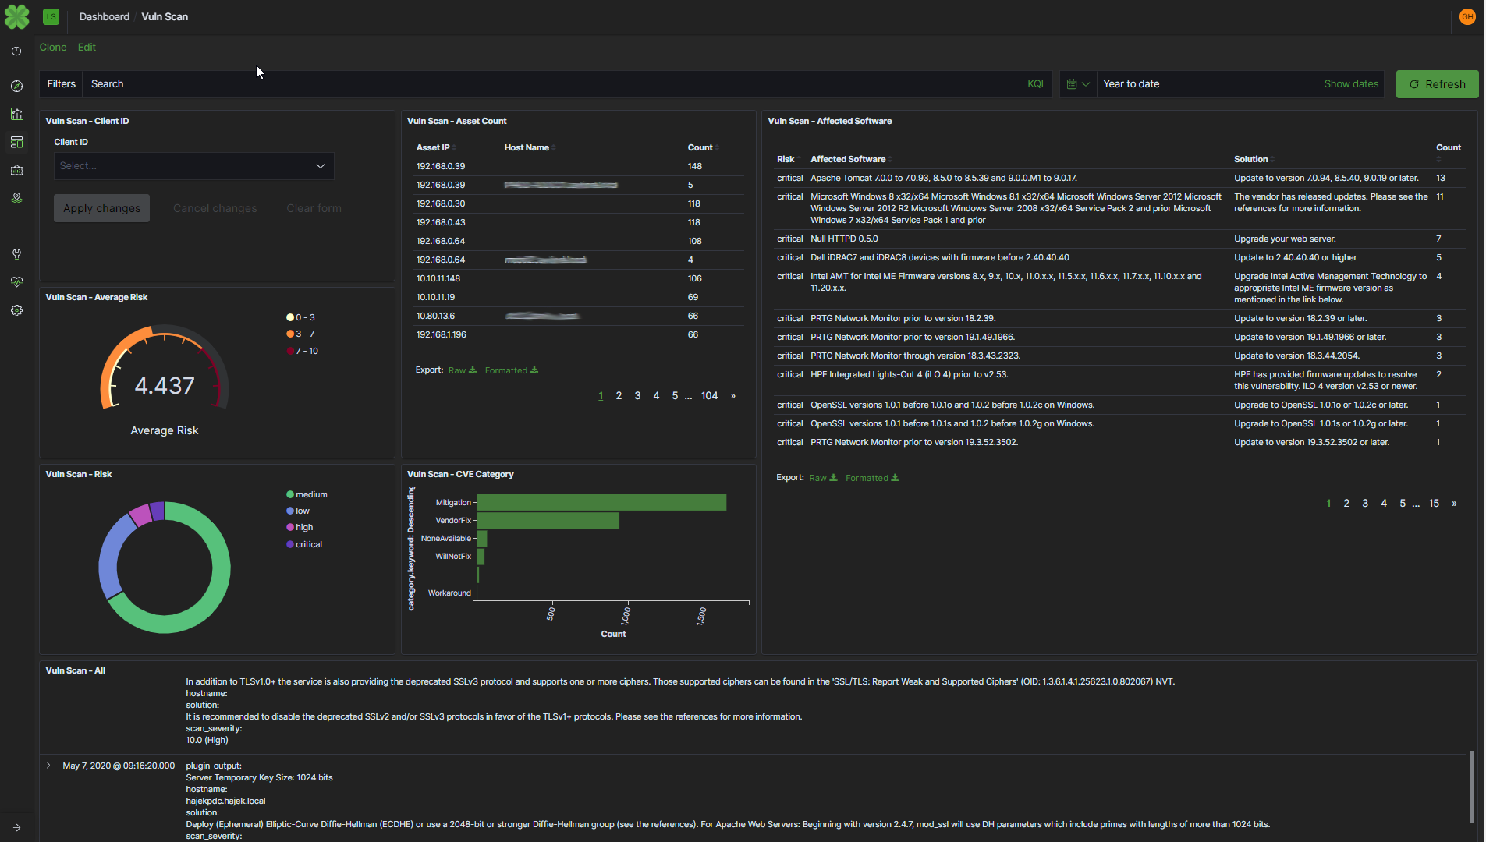Click Clear form button
Image resolution: width=1486 pixels, height=842 pixels.
(314, 208)
